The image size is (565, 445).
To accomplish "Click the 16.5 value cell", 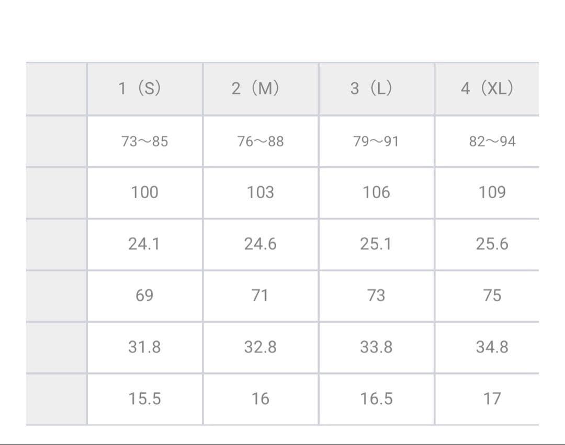I will (376, 399).
